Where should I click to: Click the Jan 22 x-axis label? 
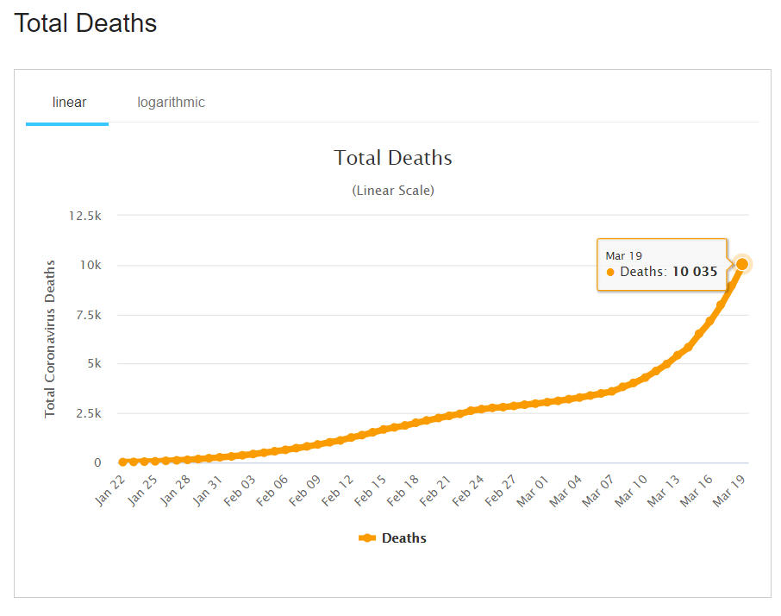tap(110, 490)
